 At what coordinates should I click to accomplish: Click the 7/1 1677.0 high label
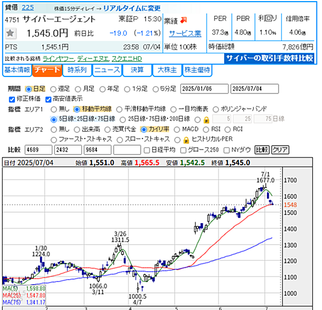click(265, 178)
